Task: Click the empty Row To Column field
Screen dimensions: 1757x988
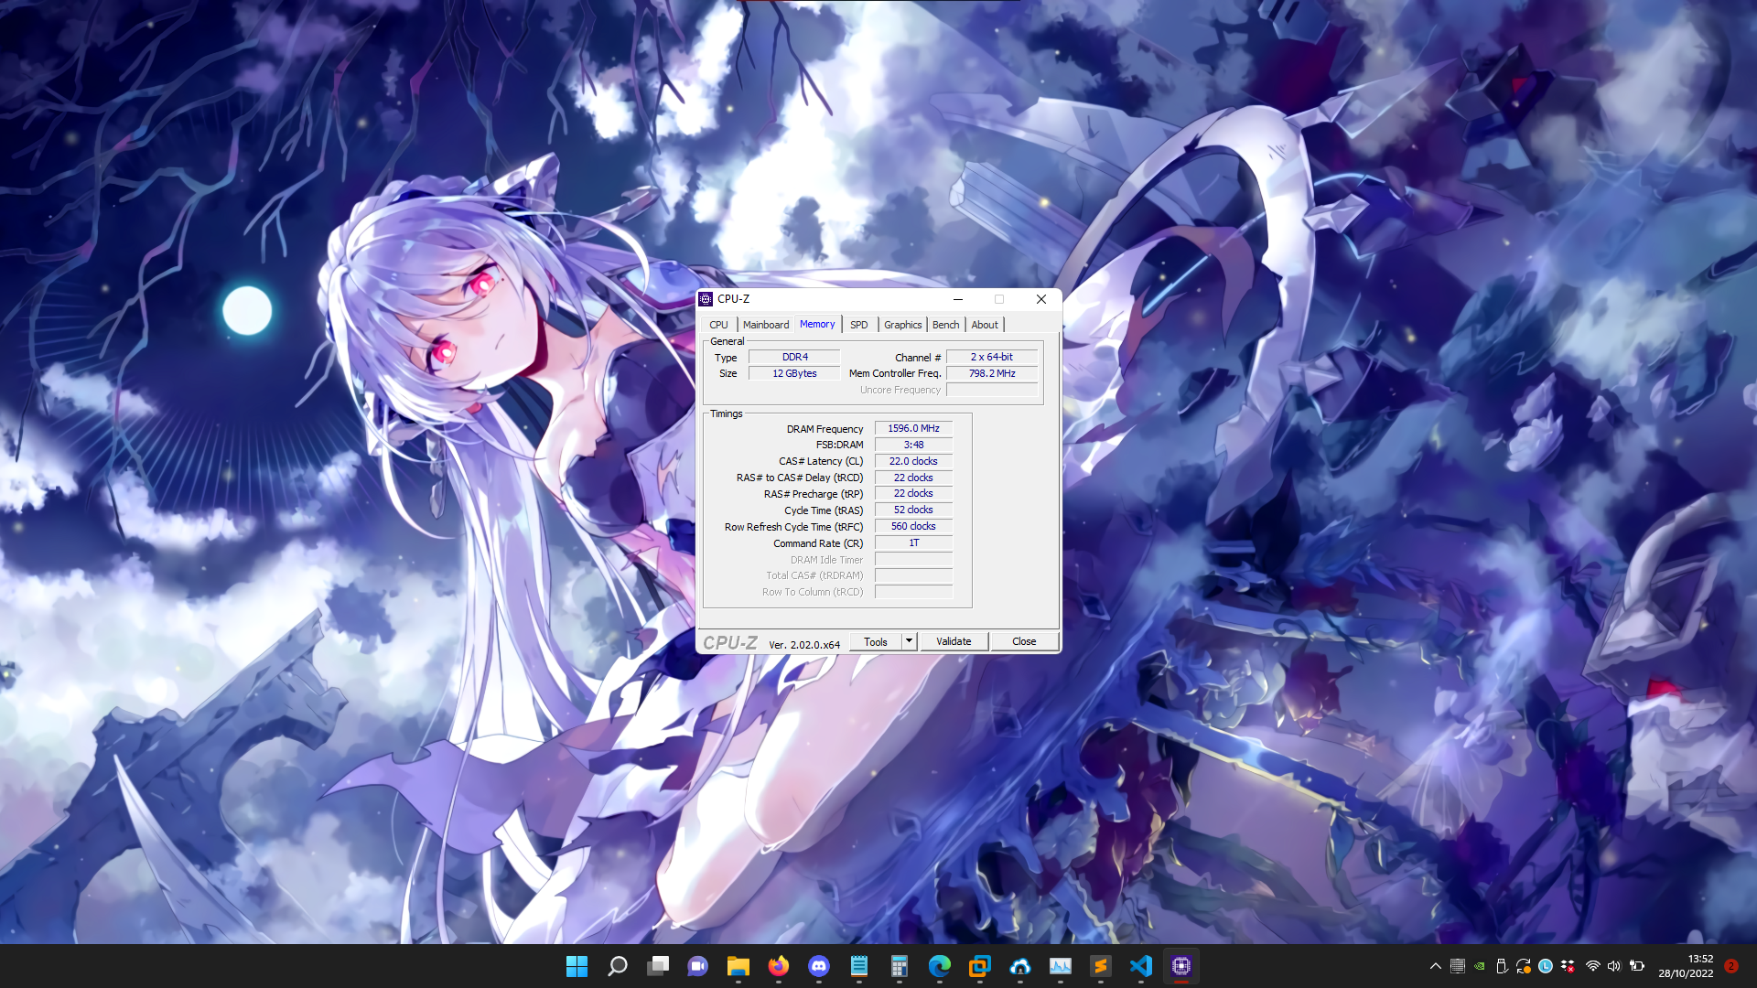Action: pos(913,592)
